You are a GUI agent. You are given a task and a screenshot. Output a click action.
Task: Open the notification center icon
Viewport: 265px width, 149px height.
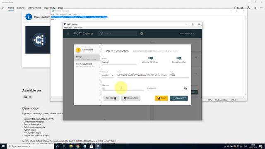[261, 146]
